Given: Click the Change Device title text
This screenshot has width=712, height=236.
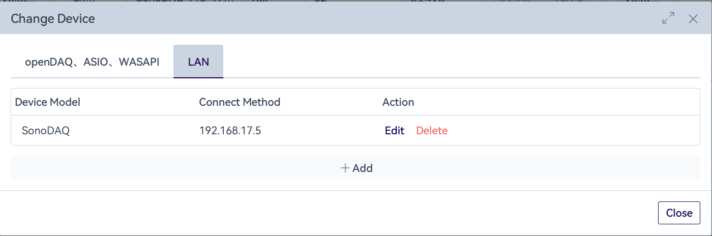Looking at the screenshot, I should point(53,19).
